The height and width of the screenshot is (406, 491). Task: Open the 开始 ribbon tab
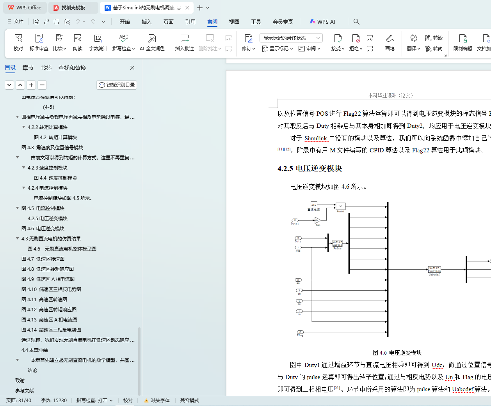tap(125, 22)
